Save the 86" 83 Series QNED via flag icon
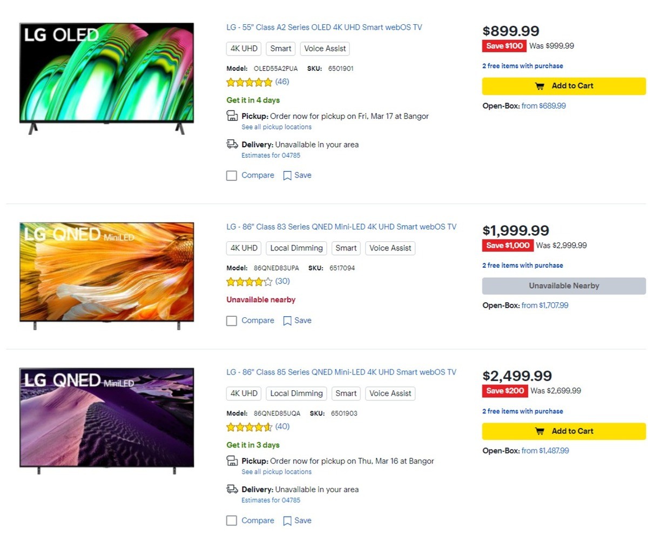The width and height of the screenshot is (648, 537). pos(287,320)
